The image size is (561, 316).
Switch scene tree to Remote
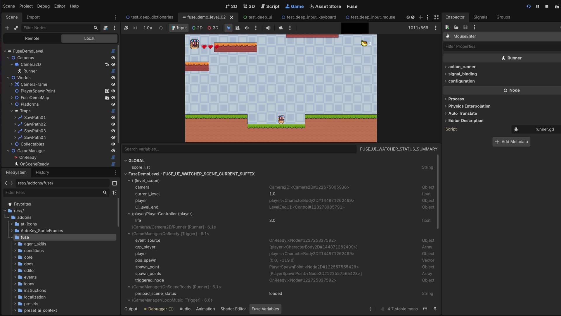32,38
